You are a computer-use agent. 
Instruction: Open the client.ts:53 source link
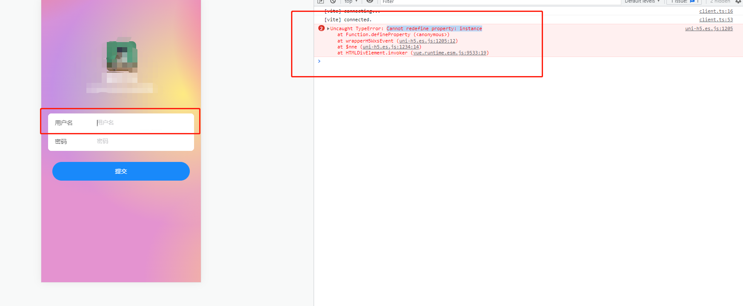pos(716,20)
